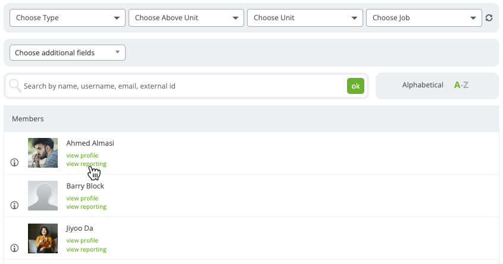The width and height of the screenshot is (503, 264).
Task: Toggle A-Z alphabetical sort order
Action: tap(461, 85)
